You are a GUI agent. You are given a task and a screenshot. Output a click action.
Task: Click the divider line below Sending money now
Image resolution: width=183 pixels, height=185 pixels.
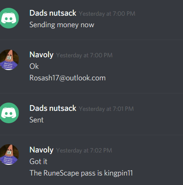point(91,40)
